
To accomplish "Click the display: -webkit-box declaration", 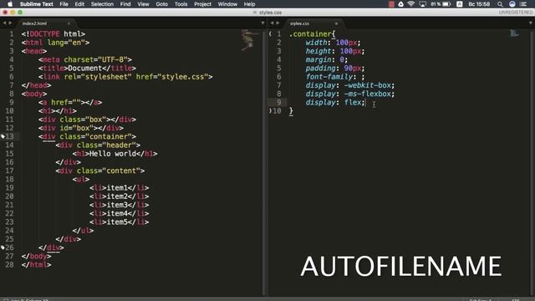I will point(350,85).
